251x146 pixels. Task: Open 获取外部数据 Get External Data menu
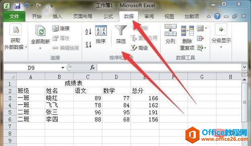coord(16,37)
